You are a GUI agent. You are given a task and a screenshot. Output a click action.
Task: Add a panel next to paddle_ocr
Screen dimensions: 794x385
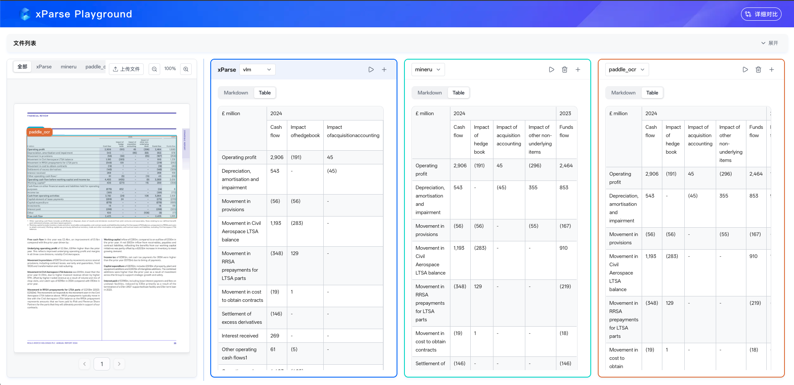(772, 70)
